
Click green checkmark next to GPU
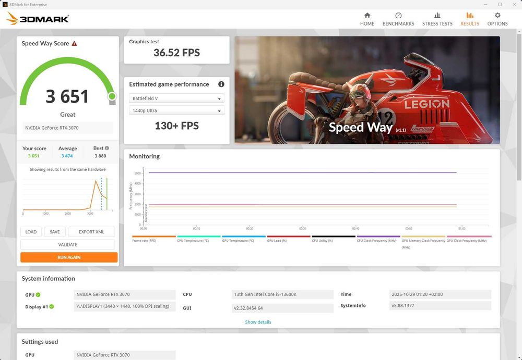pyautogui.click(x=38, y=294)
